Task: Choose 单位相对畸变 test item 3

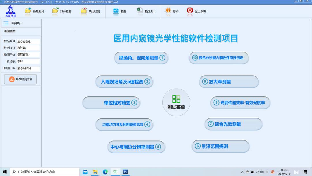Action: (x=111, y=103)
